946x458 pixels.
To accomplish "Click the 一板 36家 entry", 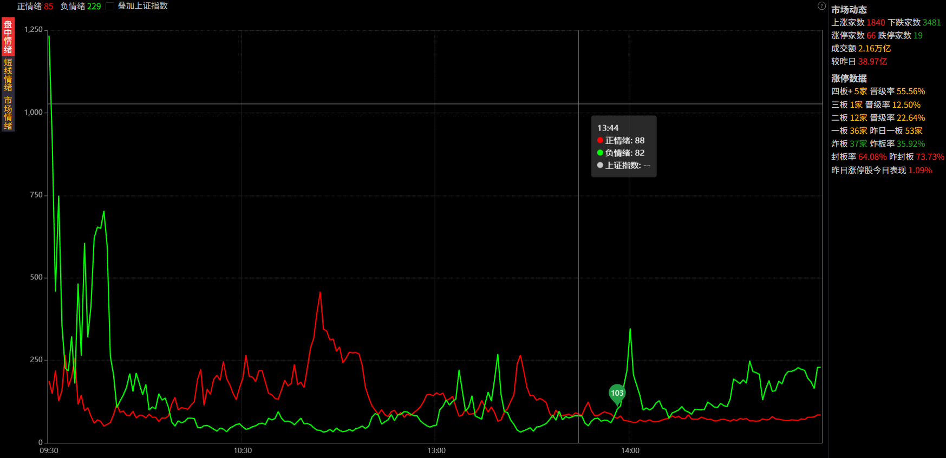I will click(x=849, y=131).
